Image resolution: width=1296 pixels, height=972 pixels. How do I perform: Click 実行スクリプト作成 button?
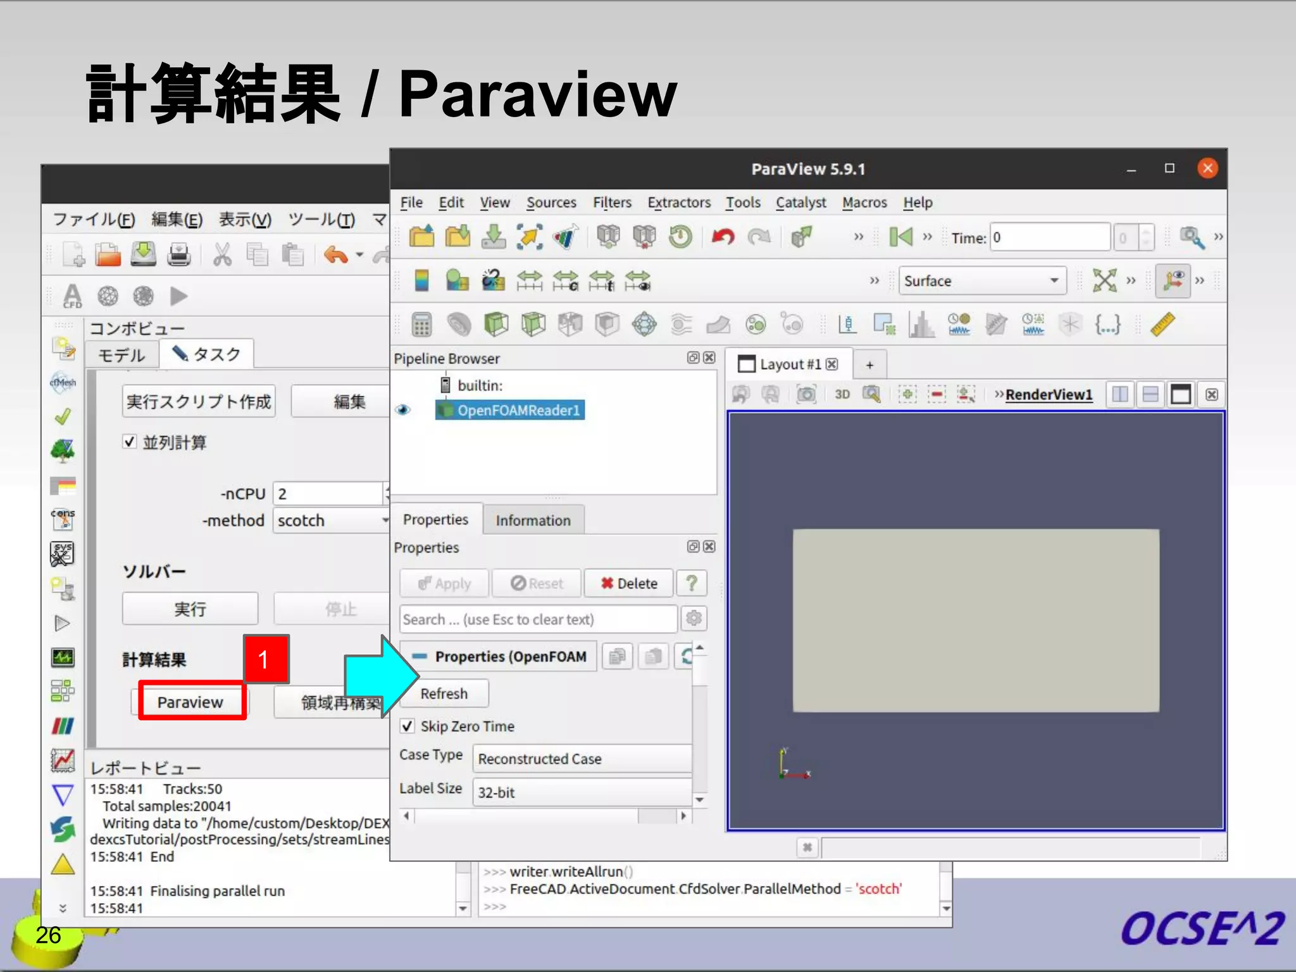[199, 401]
